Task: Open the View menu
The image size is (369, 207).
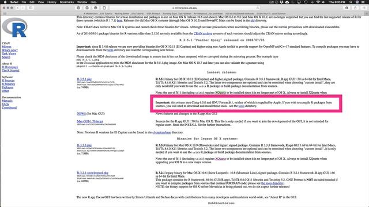Action: click(x=41, y=2)
